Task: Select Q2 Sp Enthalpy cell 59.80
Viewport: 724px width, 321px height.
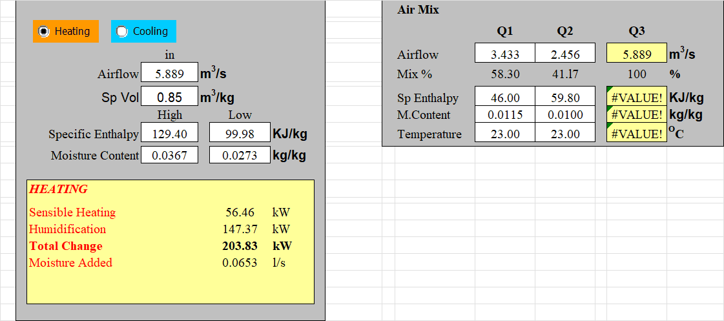Action: 564,98
